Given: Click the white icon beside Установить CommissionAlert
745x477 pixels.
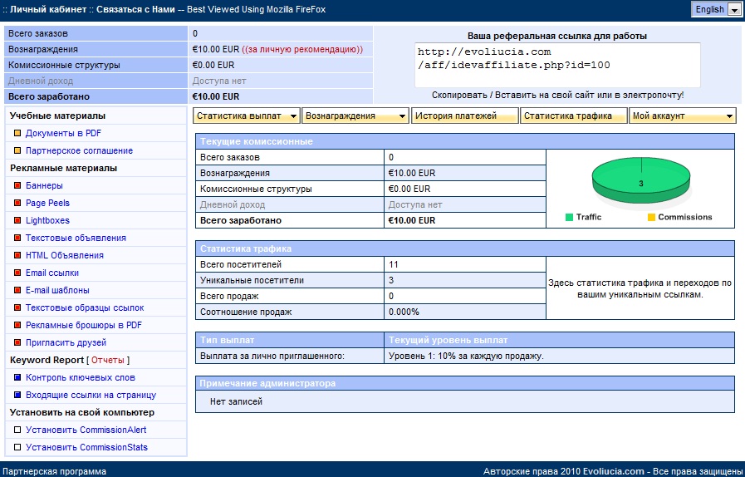Looking at the screenshot, I should (17, 430).
